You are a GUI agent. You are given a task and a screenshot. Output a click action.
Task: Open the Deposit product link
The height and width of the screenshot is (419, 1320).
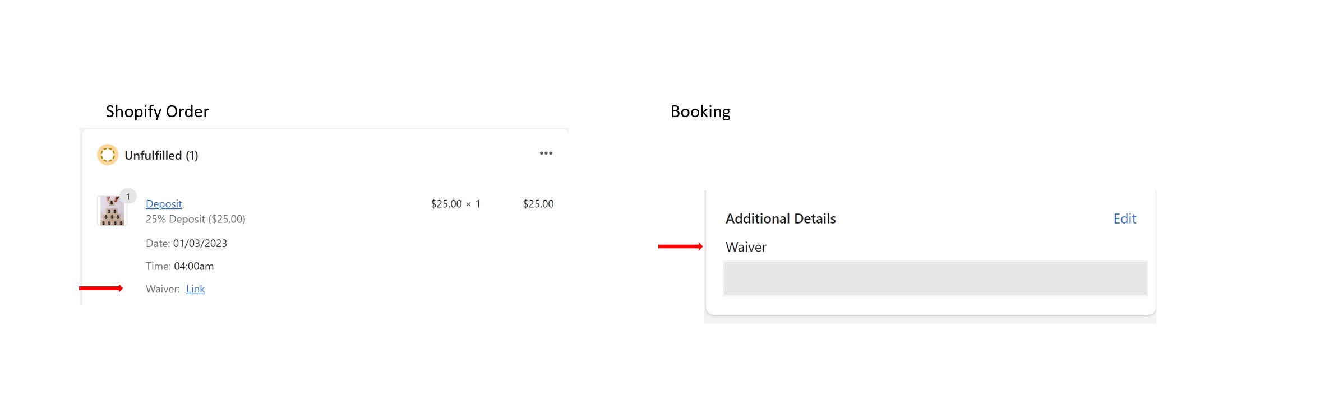tap(164, 204)
